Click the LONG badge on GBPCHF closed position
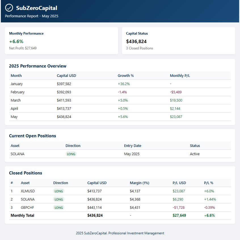 pyautogui.click(x=59, y=208)
